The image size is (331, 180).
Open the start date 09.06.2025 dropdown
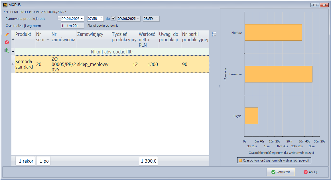[x=82, y=19]
